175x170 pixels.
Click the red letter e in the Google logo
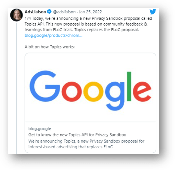(x=142, y=92)
